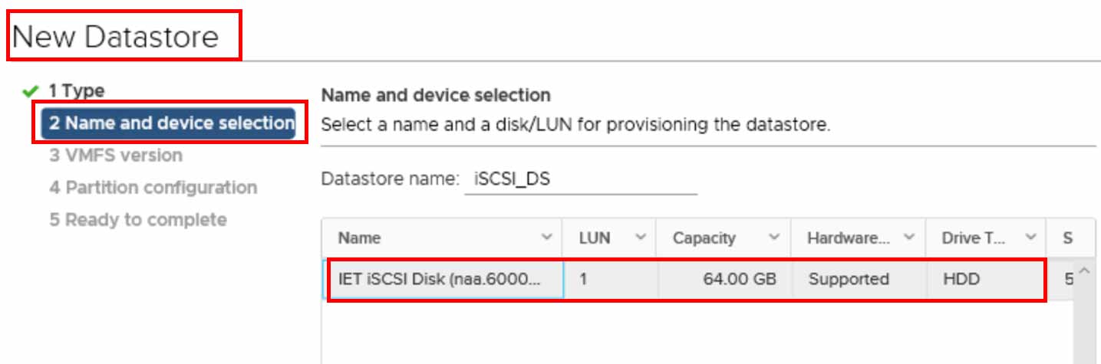Screen dimensions: 1101x364
Task: Expand the Hardware column dropdown chevron
Action: point(909,238)
